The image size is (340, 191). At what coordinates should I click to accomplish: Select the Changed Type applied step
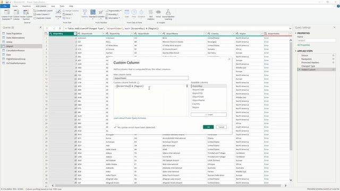click(308, 66)
